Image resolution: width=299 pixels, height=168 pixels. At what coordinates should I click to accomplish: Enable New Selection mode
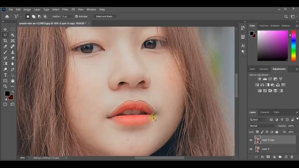coord(28,17)
